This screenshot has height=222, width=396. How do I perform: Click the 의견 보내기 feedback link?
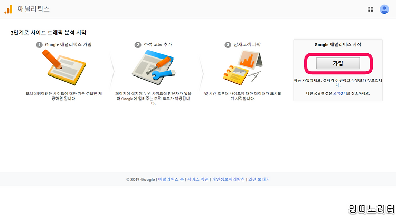(x=259, y=179)
